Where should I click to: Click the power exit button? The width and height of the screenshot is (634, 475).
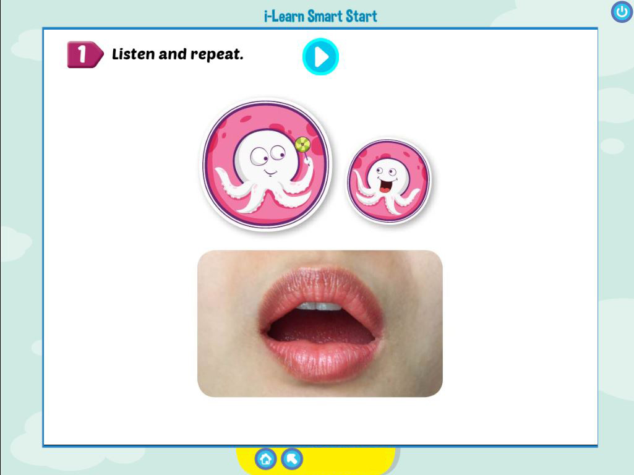click(x=622, y=12)
